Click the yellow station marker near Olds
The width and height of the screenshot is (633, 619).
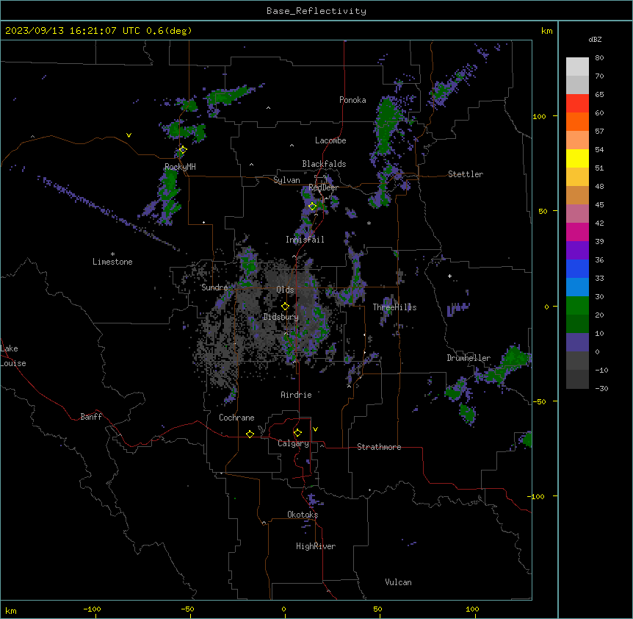click(x=285, y=307)
